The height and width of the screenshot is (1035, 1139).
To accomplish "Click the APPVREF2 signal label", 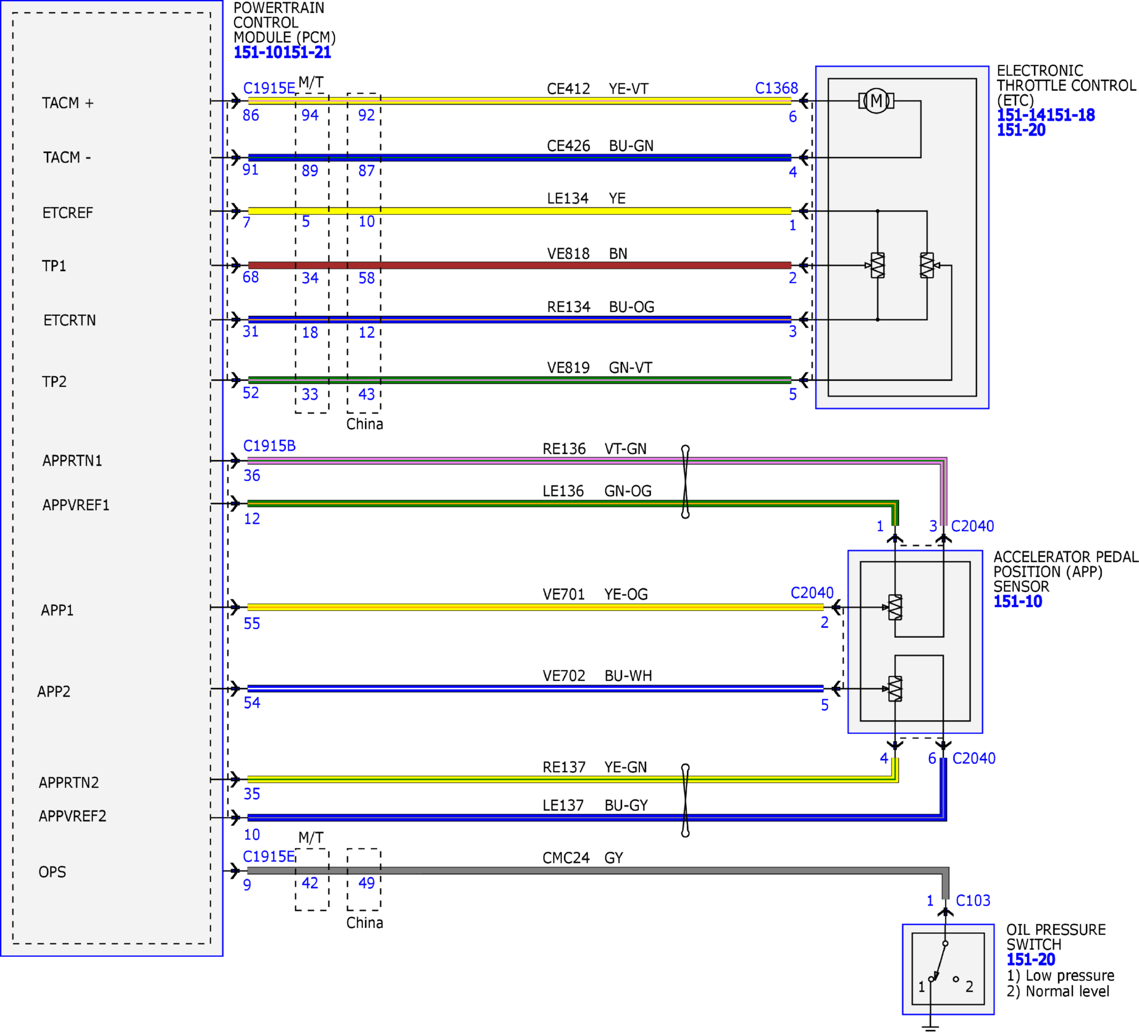I will (72, 816).
